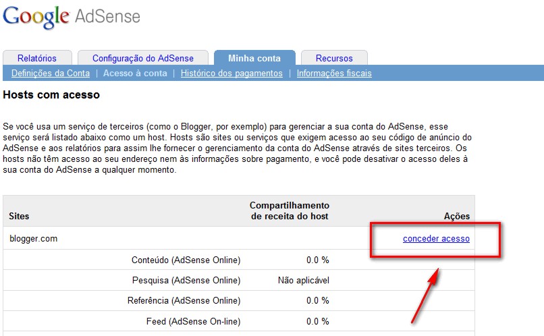Open the Relatórios tab
Screen dimensions: 544x336
click(x=37, y=58)
